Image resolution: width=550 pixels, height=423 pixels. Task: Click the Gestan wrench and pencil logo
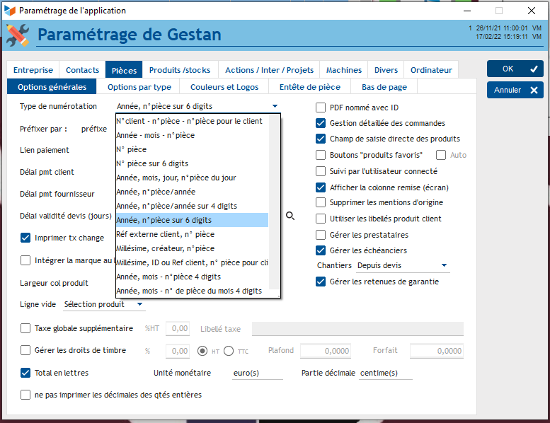pyautogui.click(x=18, y=35)
